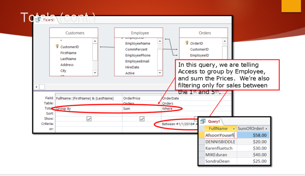Click the Orders table title
The image size is (305, 176).
tap(205, 33)
